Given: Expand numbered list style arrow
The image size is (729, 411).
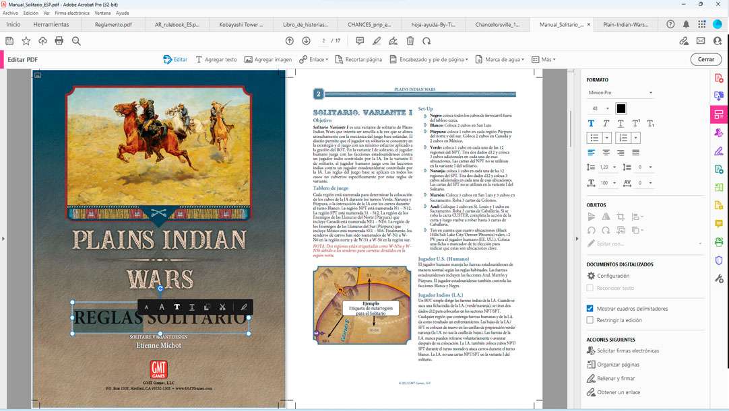Looking at the screenshot, I should (635, 138).
